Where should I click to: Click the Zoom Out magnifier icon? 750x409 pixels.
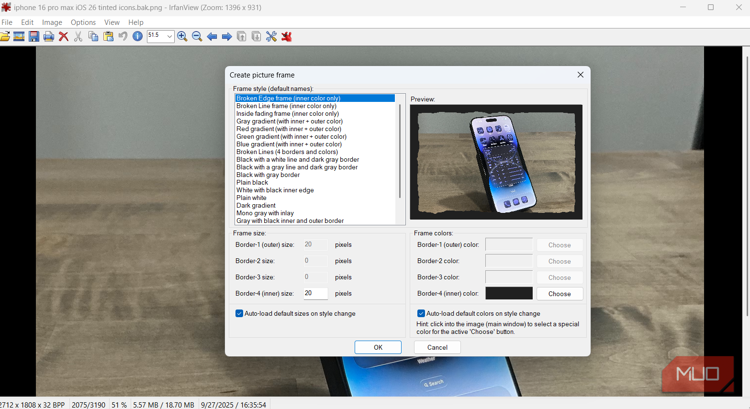click(197, 36)
